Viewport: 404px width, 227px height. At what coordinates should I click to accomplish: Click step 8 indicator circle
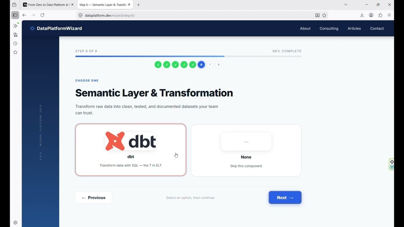[218, 65]
